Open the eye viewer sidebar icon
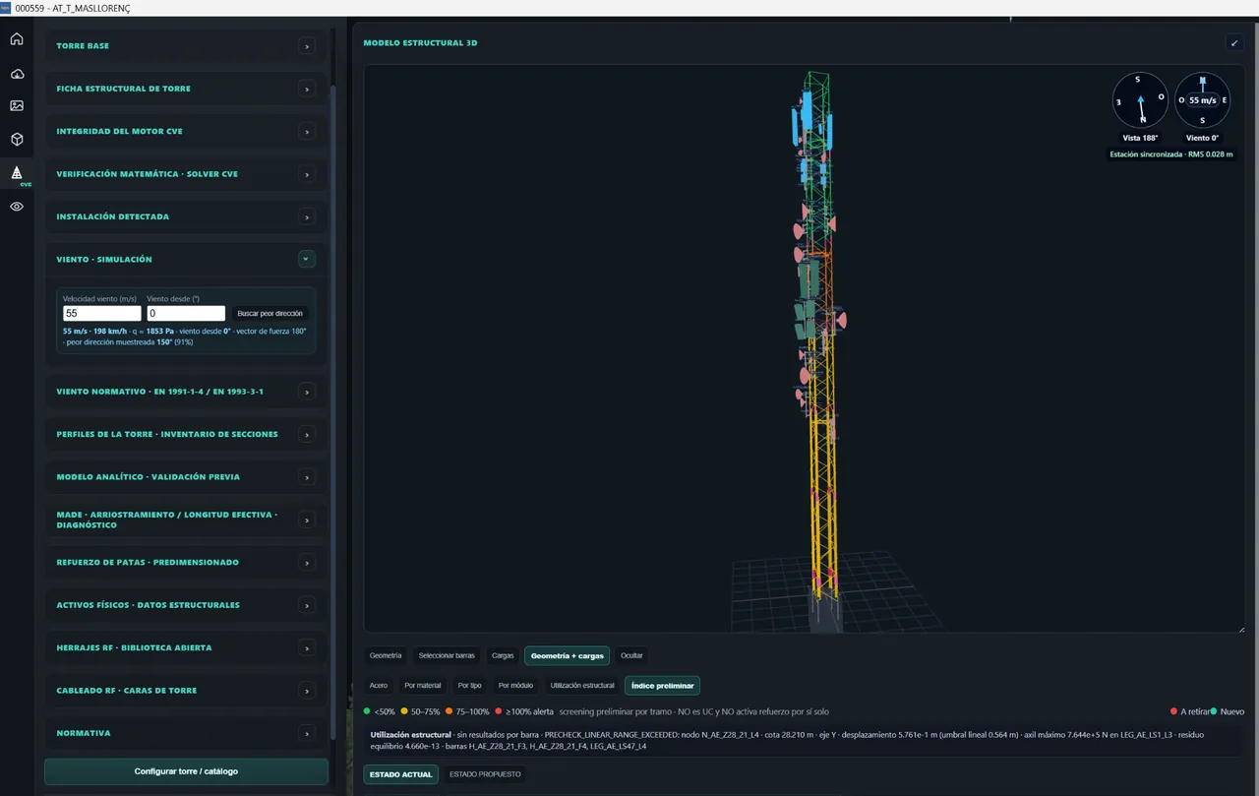The width and height of the screenshot is (1259, 796). pyautogui.click(x=17, y=207)
